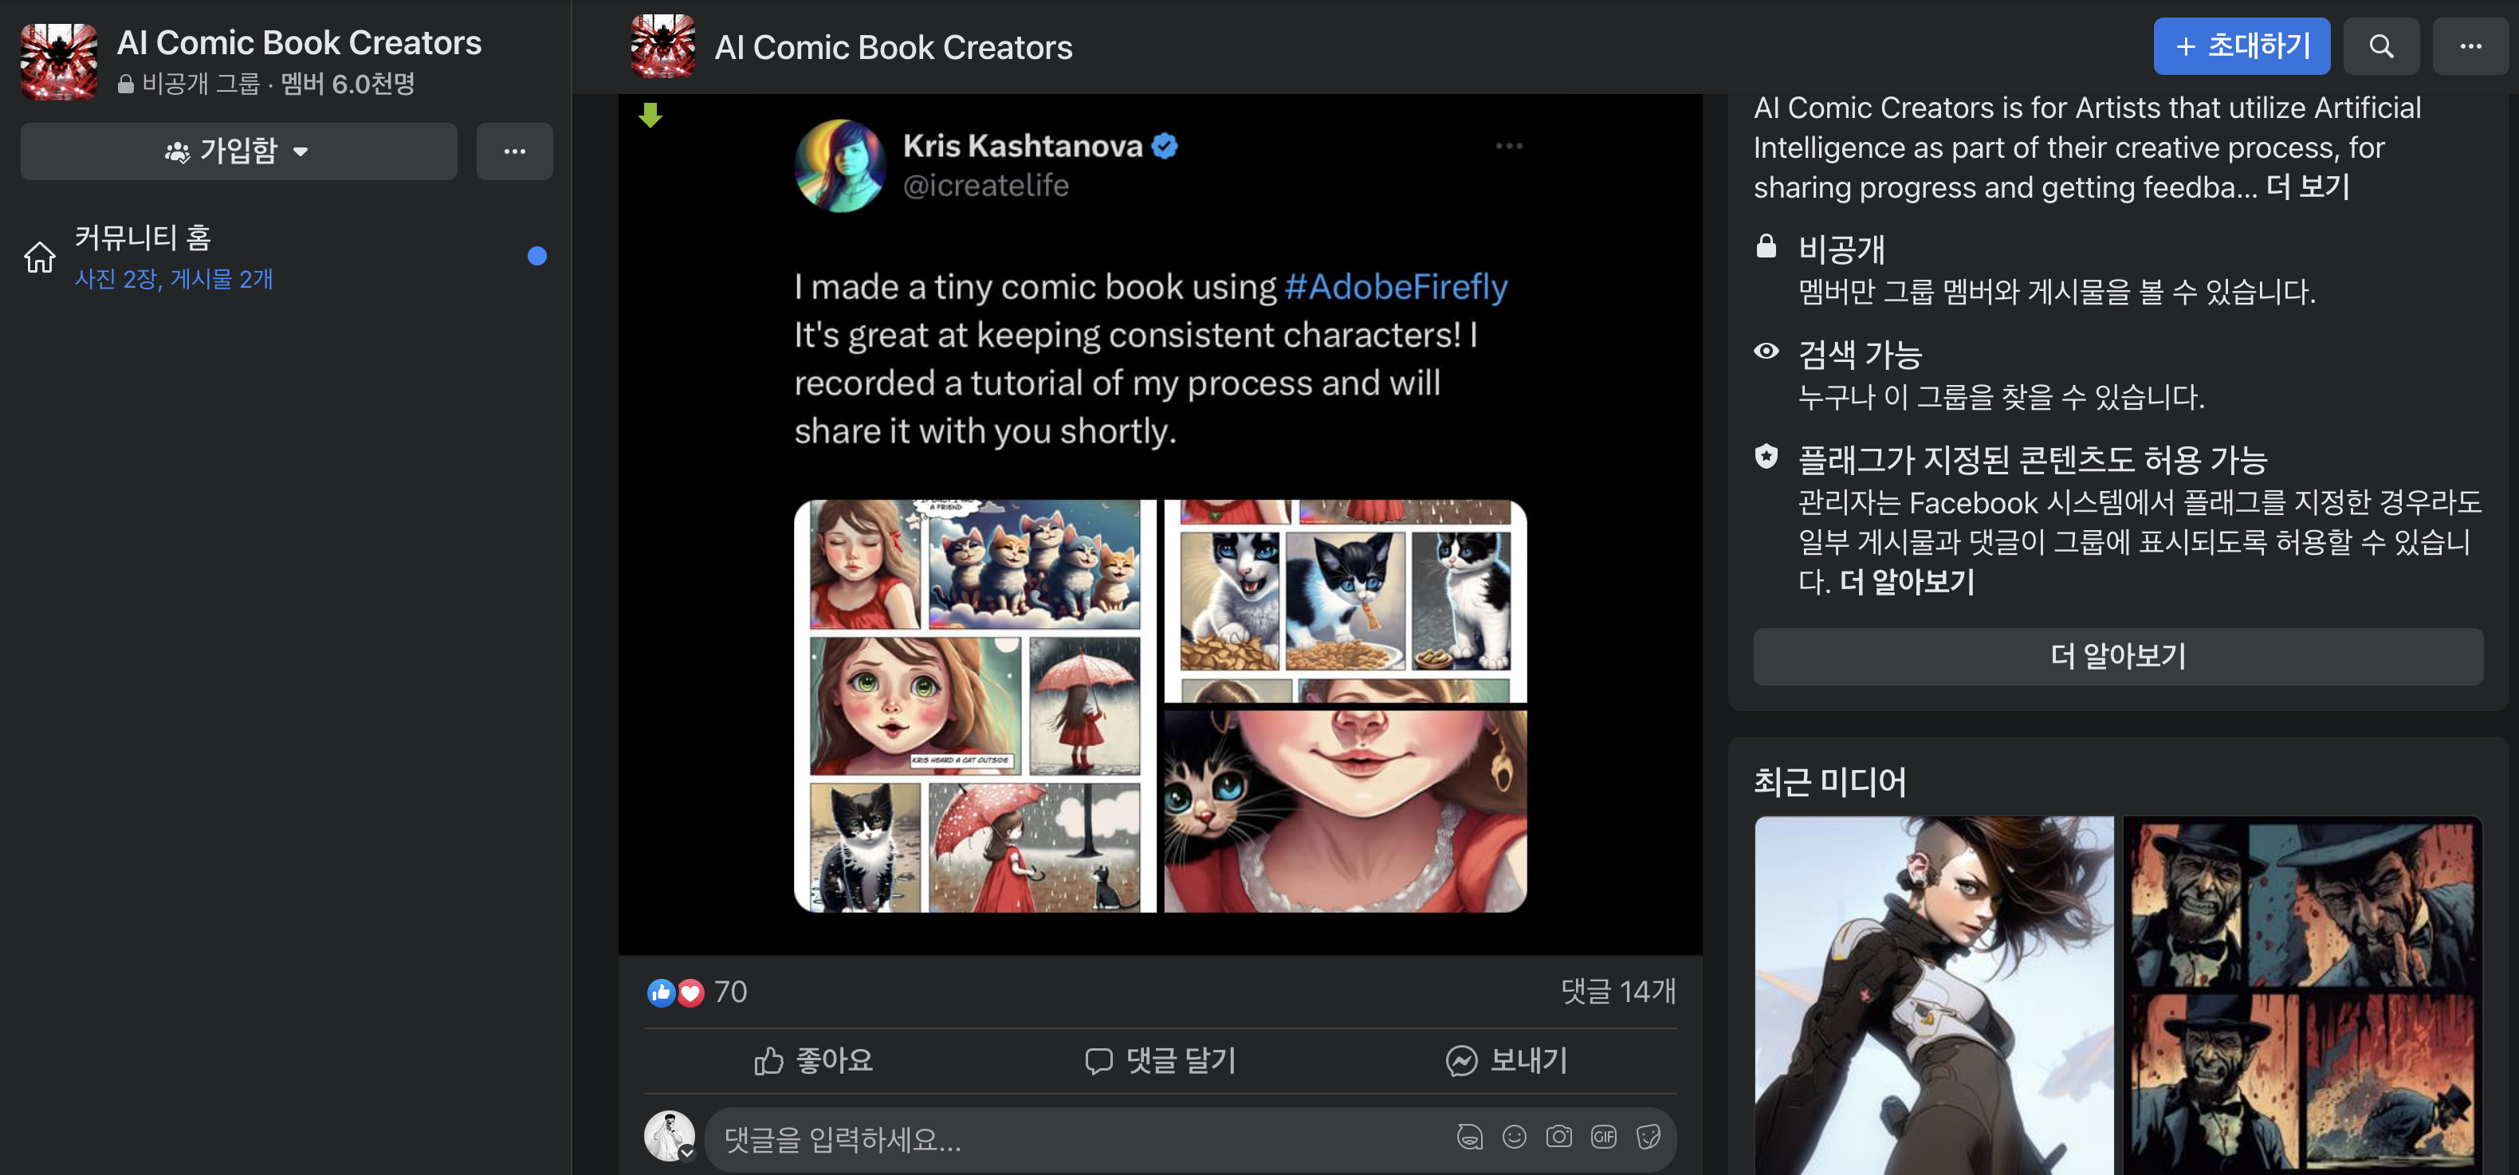Viewport: 2519px width, 1175px height.
Task: Open sidebar ellipsis menu beside 가입함
Action: click(514, 151)
